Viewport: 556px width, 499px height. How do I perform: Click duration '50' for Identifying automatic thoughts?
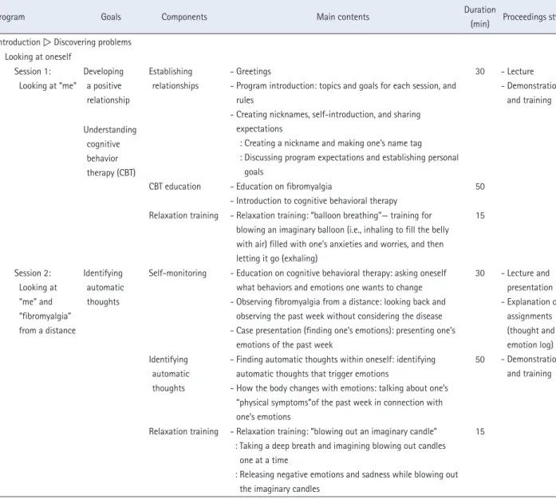tap(479, 360)
